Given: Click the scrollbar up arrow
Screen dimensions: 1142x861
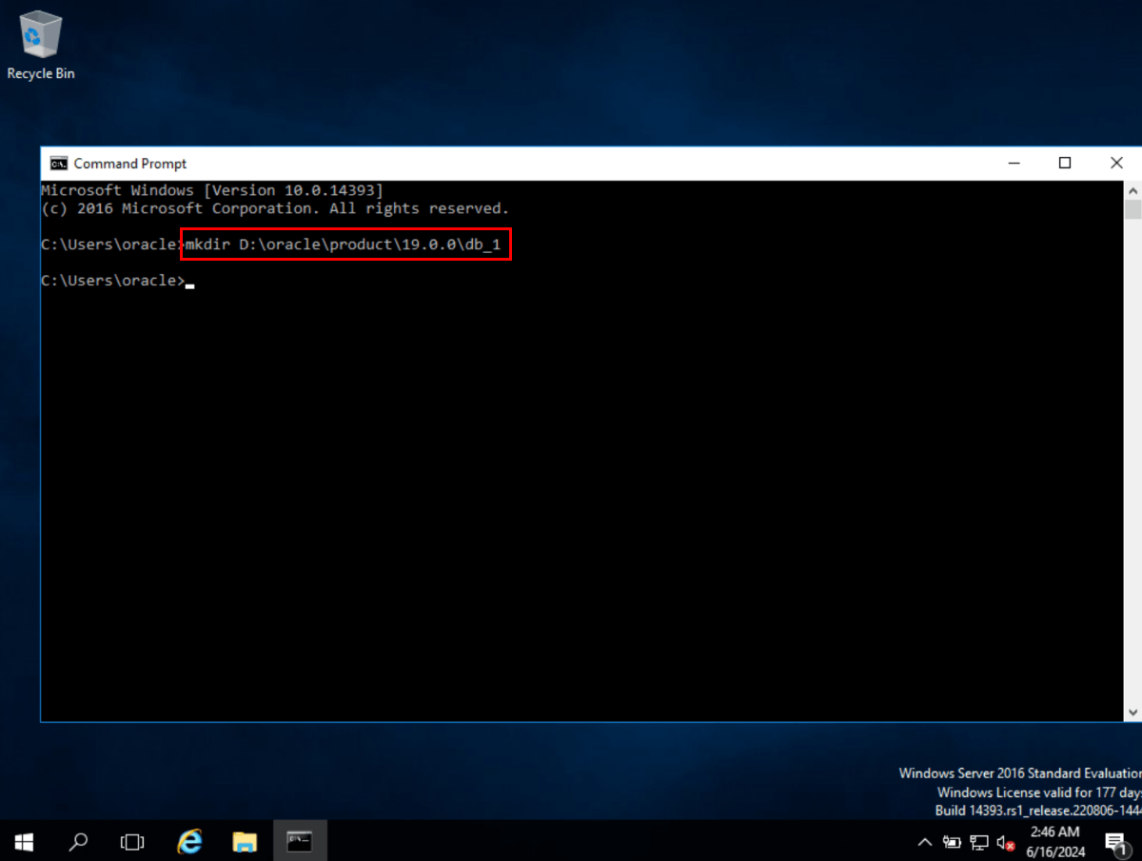Looking at the screenshot, I should (x=1133, y=188).
